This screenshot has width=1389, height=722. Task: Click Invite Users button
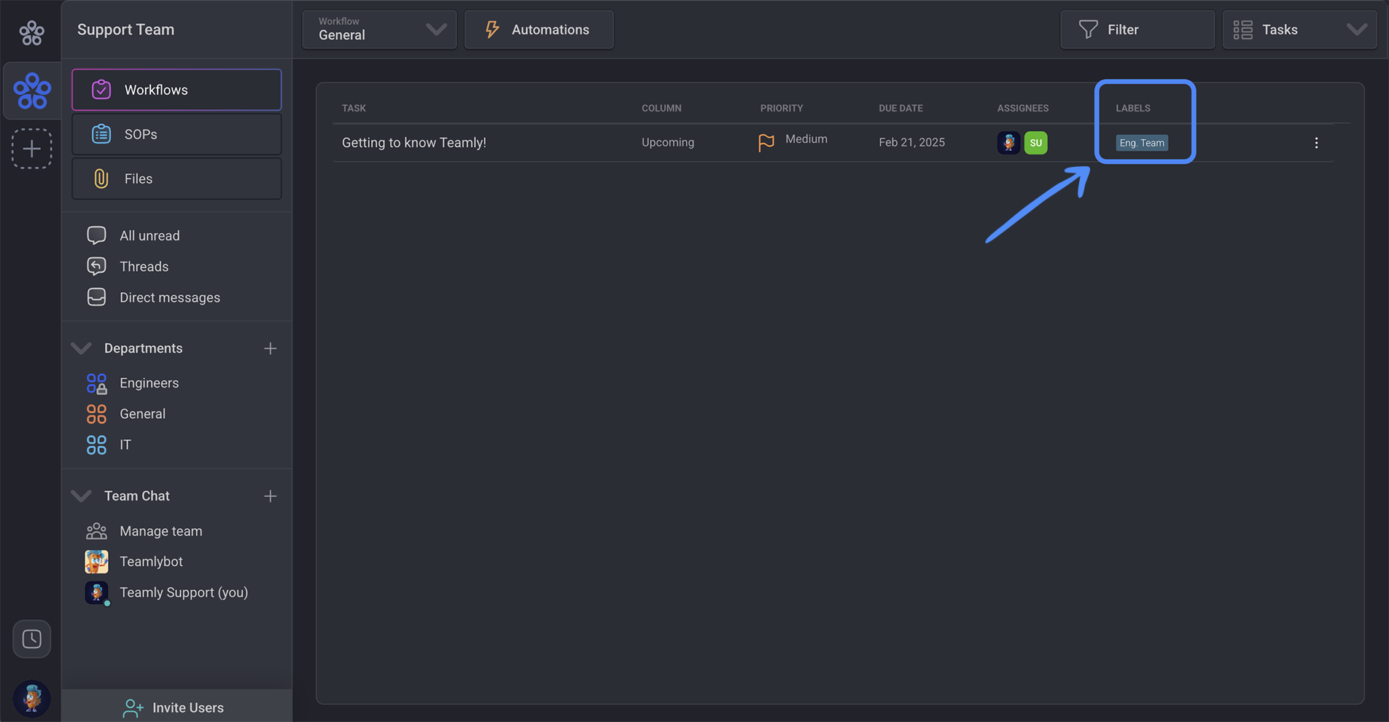(x=176, y=707)
